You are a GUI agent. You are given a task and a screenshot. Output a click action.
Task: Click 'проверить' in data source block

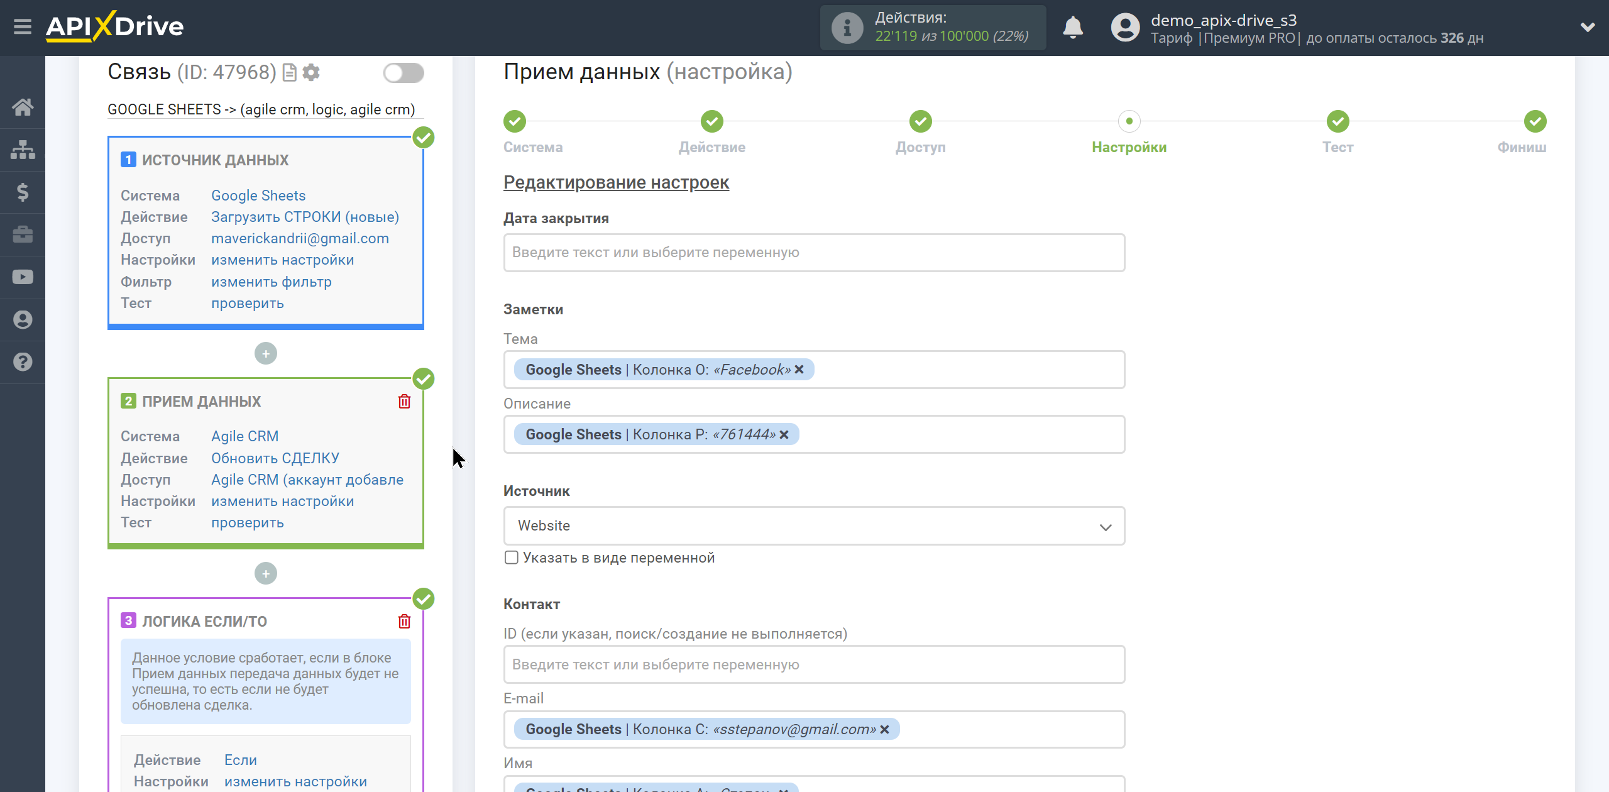(248, 303)
